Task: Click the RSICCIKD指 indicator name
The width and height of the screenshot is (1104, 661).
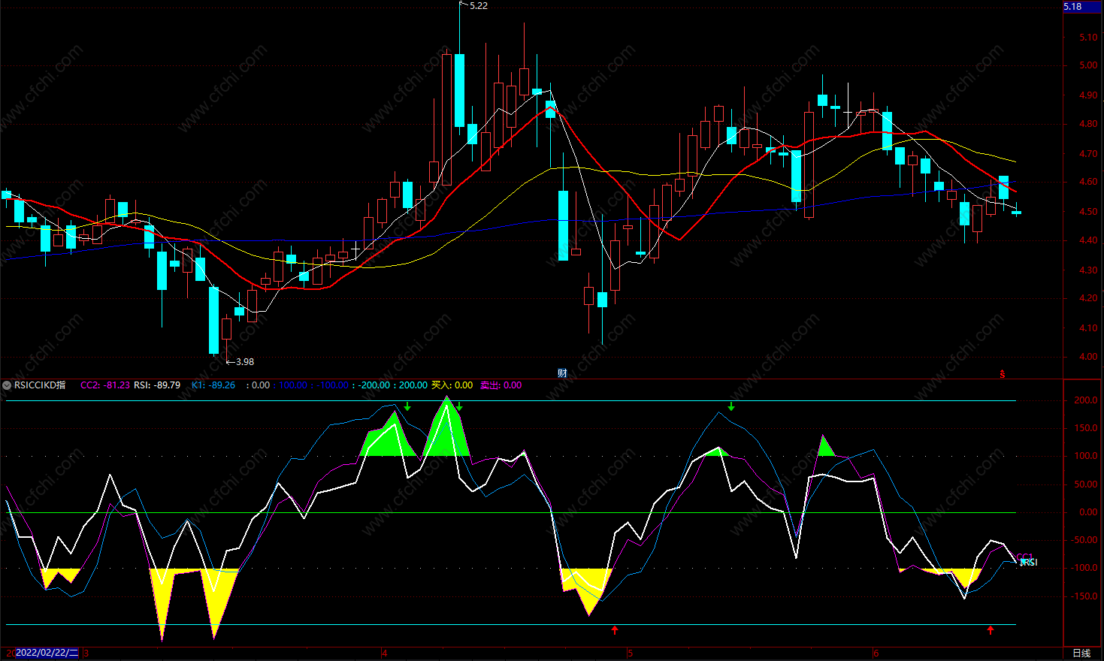Action: tap(40, 385)
